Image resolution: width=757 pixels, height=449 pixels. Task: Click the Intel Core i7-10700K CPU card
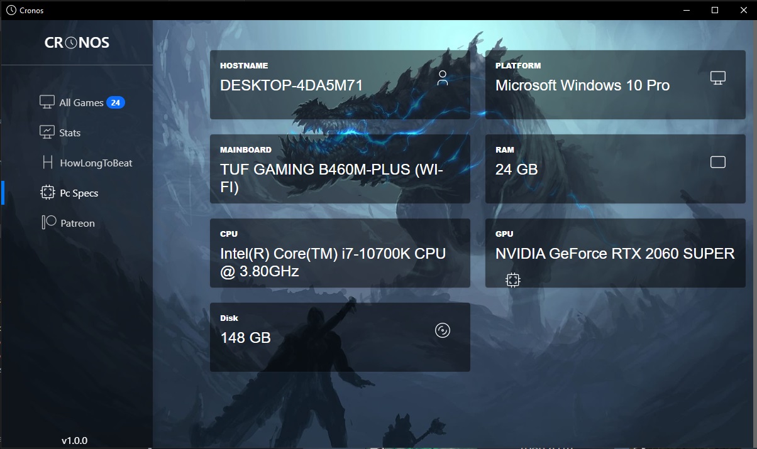[x=340, y=253]
